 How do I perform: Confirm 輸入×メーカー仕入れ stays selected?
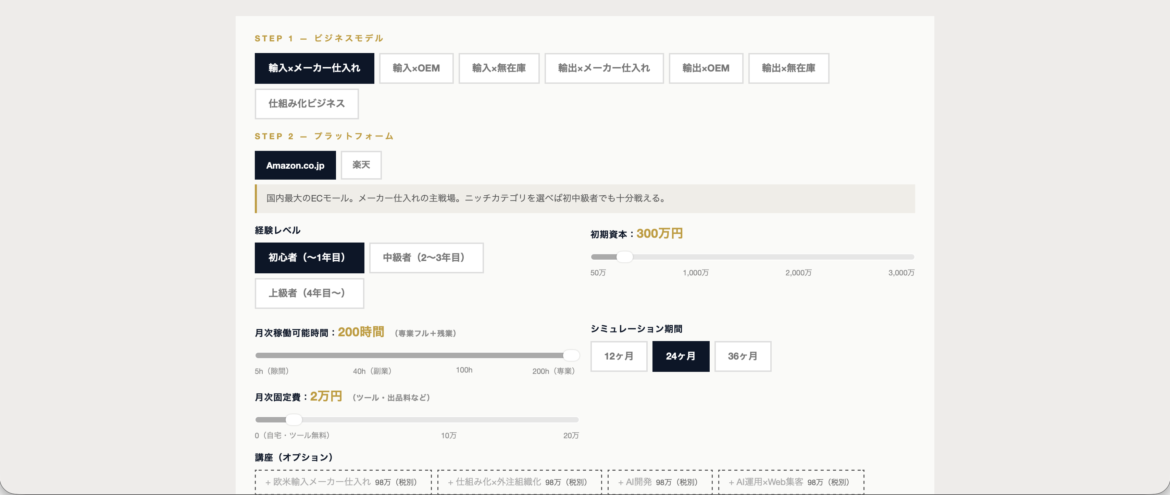[x=314, y=68]
